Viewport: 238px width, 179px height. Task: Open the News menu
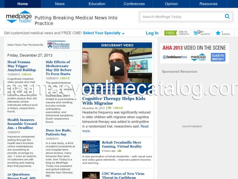60,4
